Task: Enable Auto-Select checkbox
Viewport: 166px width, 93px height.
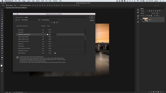Action: point(7,5)
